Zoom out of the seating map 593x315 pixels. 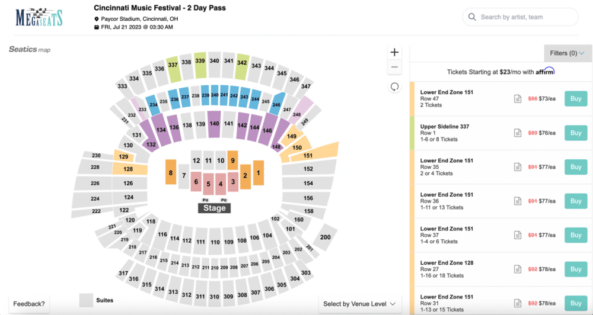point(394,67)
